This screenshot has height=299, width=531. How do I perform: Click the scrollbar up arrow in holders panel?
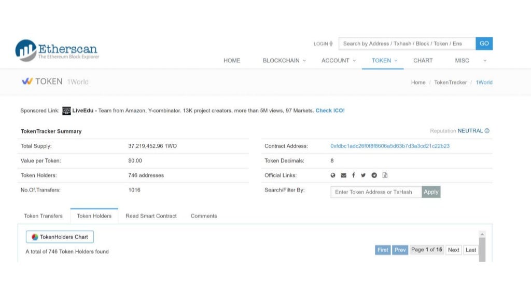(x=482, y=234)
